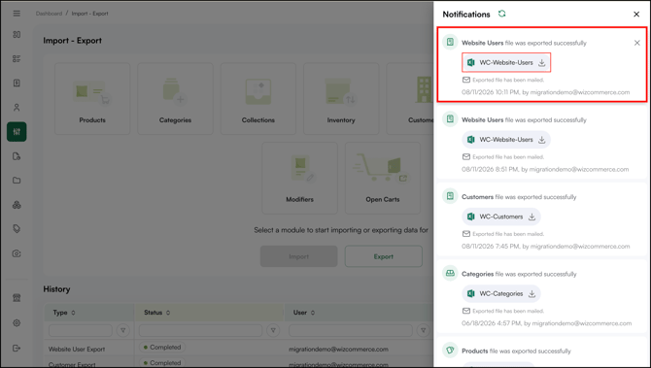Select the Modifiers module card
This screenshot has width=651, height=368.
300,178
